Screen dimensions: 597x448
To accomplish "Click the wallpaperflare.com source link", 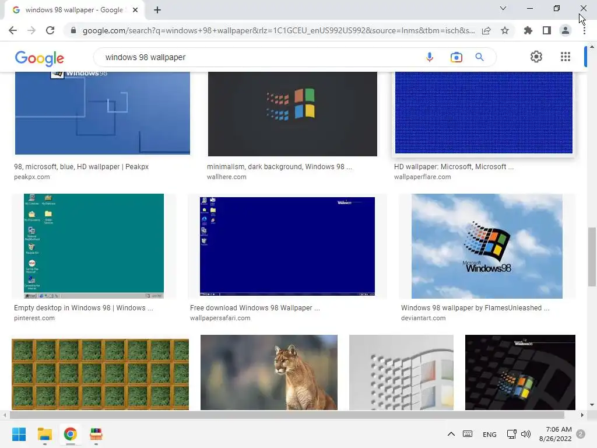I will click(422, 177).
